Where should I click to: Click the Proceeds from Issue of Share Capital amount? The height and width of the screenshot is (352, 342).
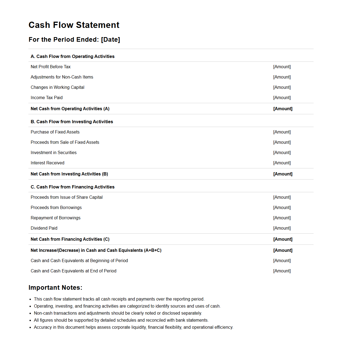click(282, 197)
